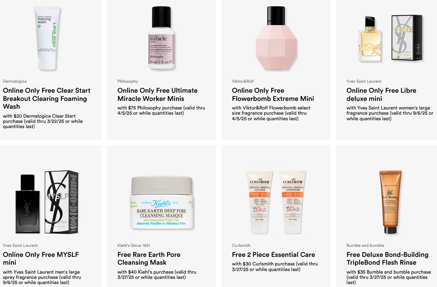Open the Kiehl's Since 1851 brand label
Viewport: 437px width, 287px height.
[x=134, y=245]
